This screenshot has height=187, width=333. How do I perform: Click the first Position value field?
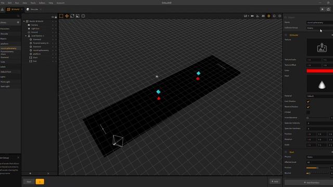click(x=311, y=134)
